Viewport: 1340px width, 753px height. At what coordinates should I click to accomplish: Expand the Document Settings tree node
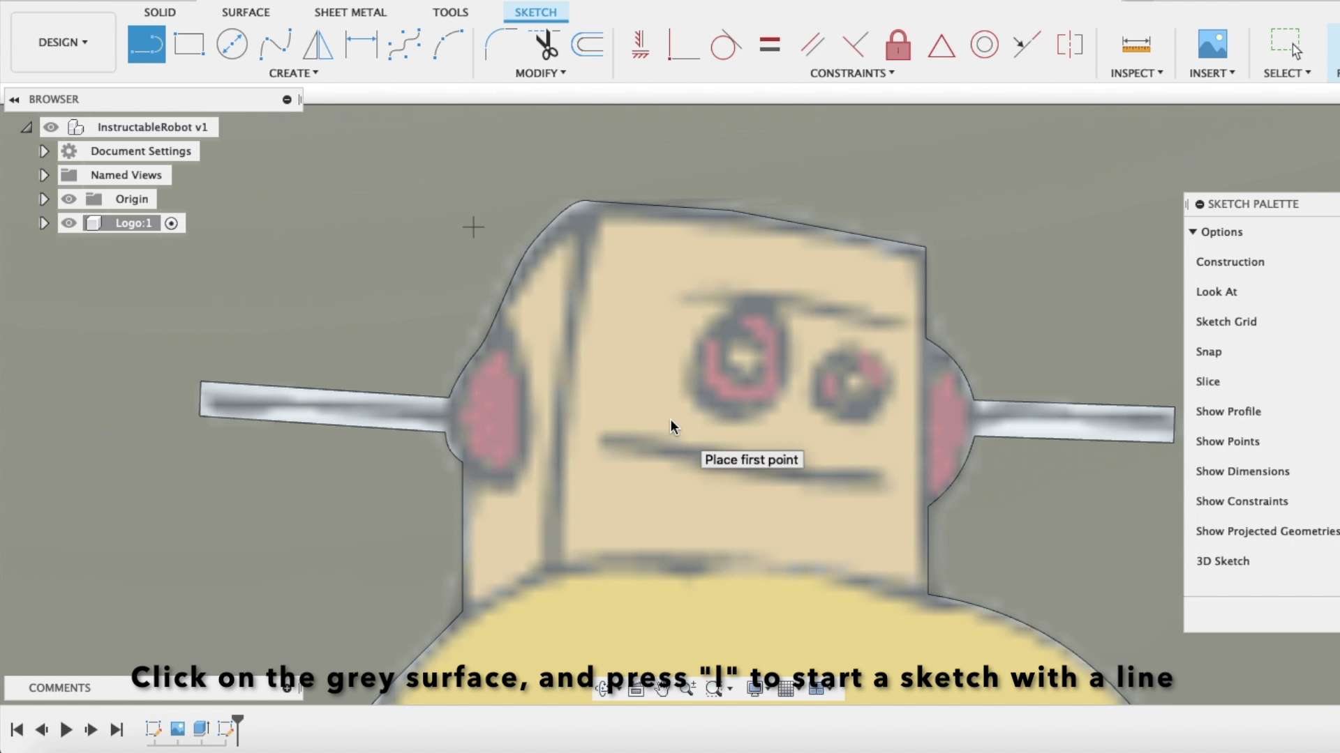click(43, 151)
